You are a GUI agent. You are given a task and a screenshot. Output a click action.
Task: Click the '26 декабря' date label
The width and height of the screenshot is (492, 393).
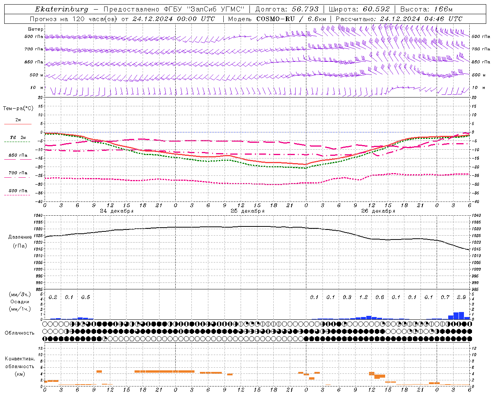pyautogui.click(x=378, y=211)
